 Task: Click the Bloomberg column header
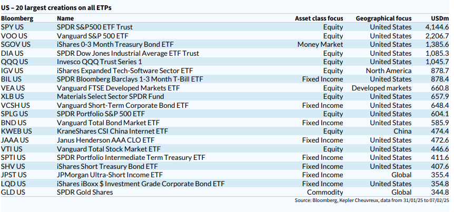pyautogui.click(x=17, y=18)
